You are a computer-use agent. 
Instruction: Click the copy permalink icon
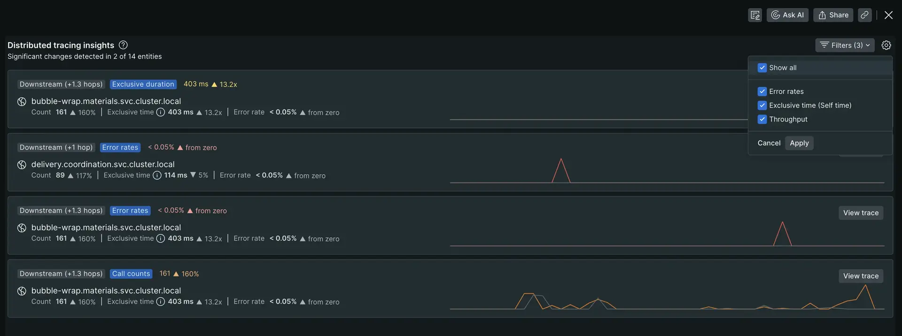pyautogui.click(x=864, y=15)
